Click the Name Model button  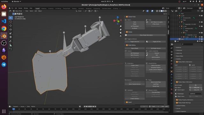(135, 48)
